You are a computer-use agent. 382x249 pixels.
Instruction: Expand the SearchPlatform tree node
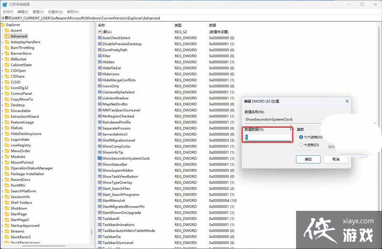pyautogui.click(x=2, y=191)
